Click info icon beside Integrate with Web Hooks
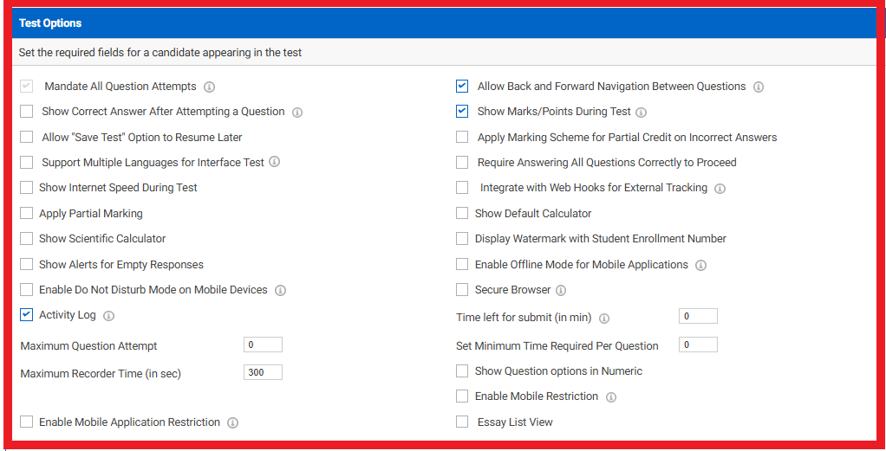Screen dimensions: 886x451 (720, 189)
